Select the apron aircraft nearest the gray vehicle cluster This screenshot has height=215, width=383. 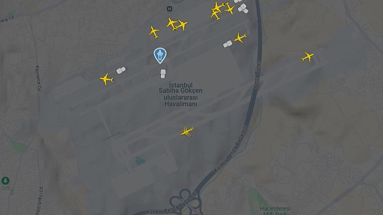[229, 9]
